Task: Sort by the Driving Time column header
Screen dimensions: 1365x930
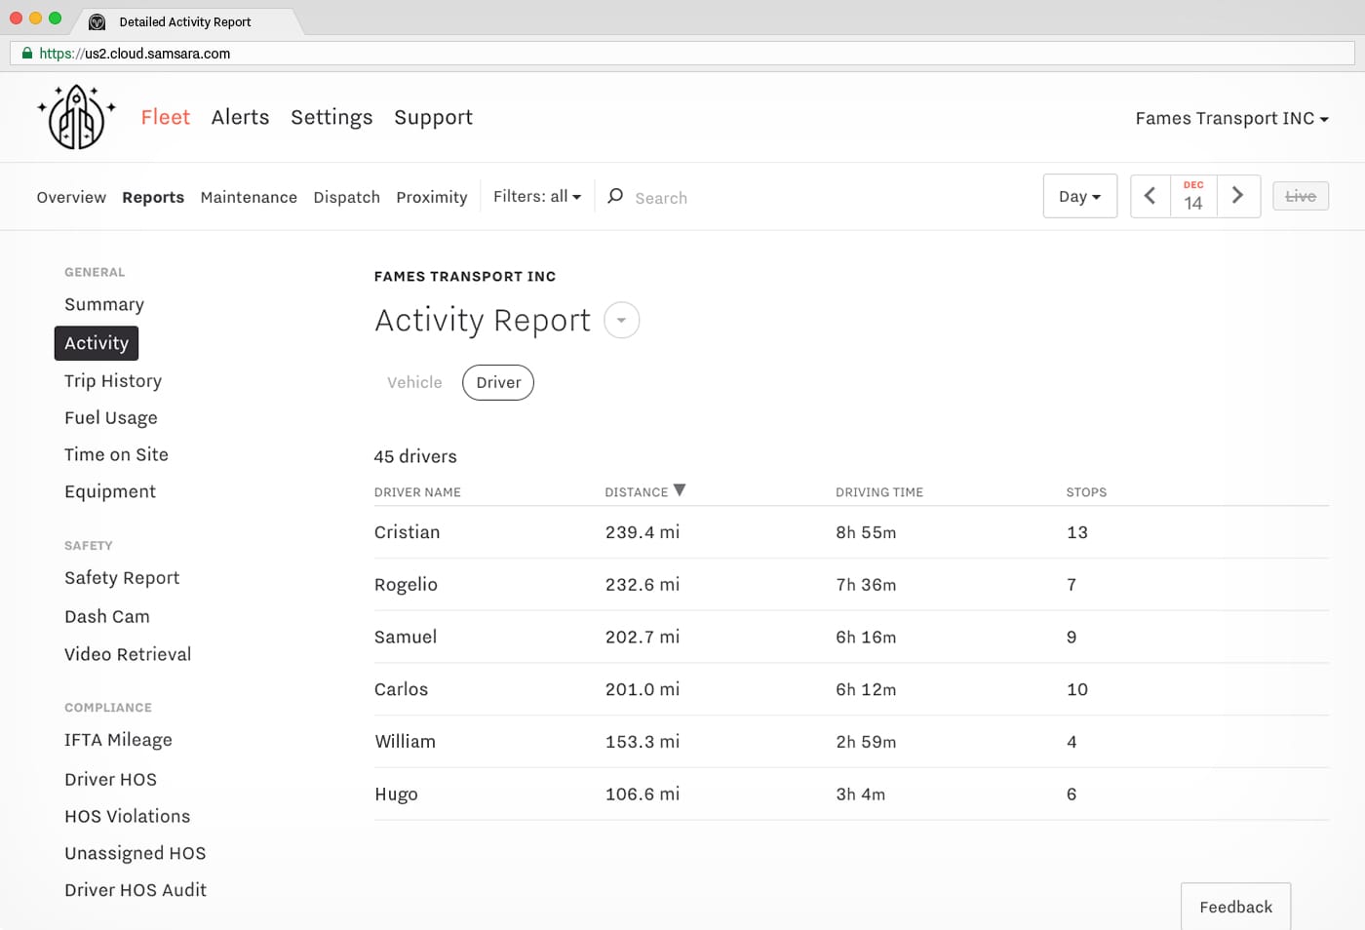Action: (879, 492)
